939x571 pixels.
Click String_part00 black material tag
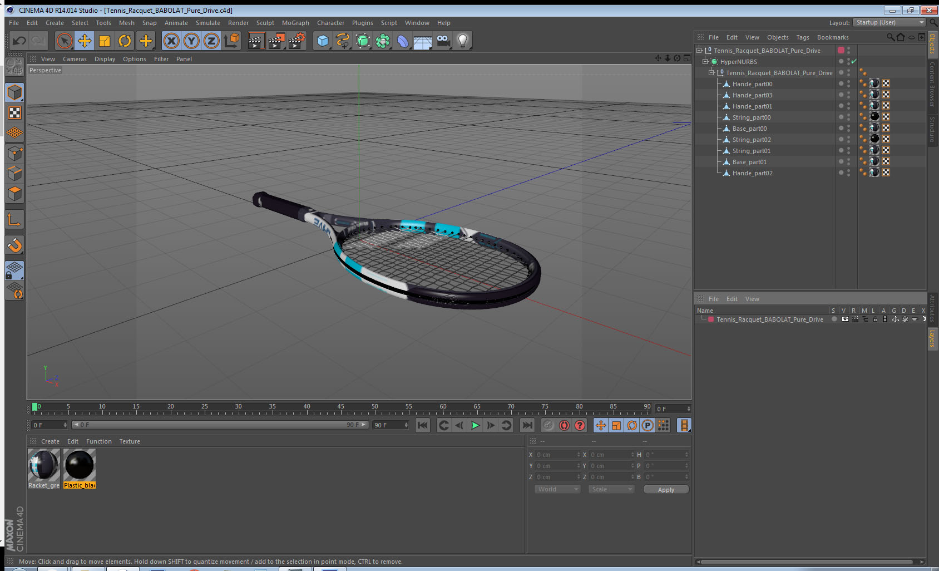tap(874, 117)
